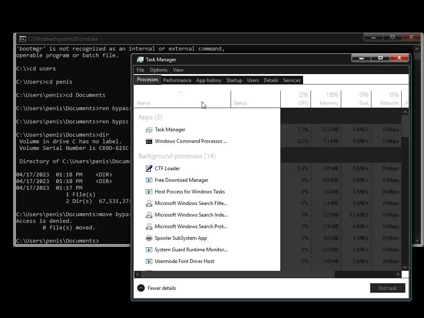Switch to the Startup tab
The image size is (424, 318).
(x=234, y=80)
